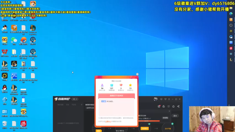The image size is (235, 132).
Task: Open the Tencent QQ penguin icon
Action: [x=5, y=89]
